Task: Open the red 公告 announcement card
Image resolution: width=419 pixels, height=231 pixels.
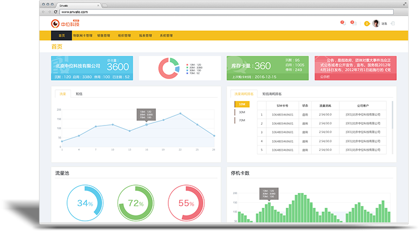Action: (354, 68)
